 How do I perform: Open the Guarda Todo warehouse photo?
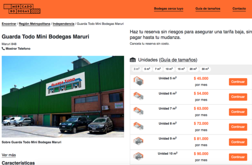tap(63, 96)
